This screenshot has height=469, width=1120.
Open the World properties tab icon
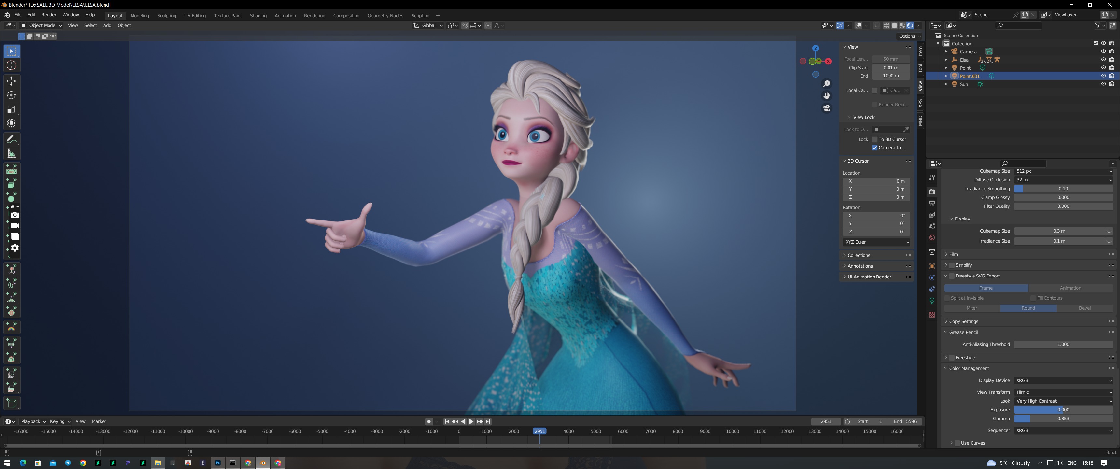pyautogui.click(x=932, y=237)
